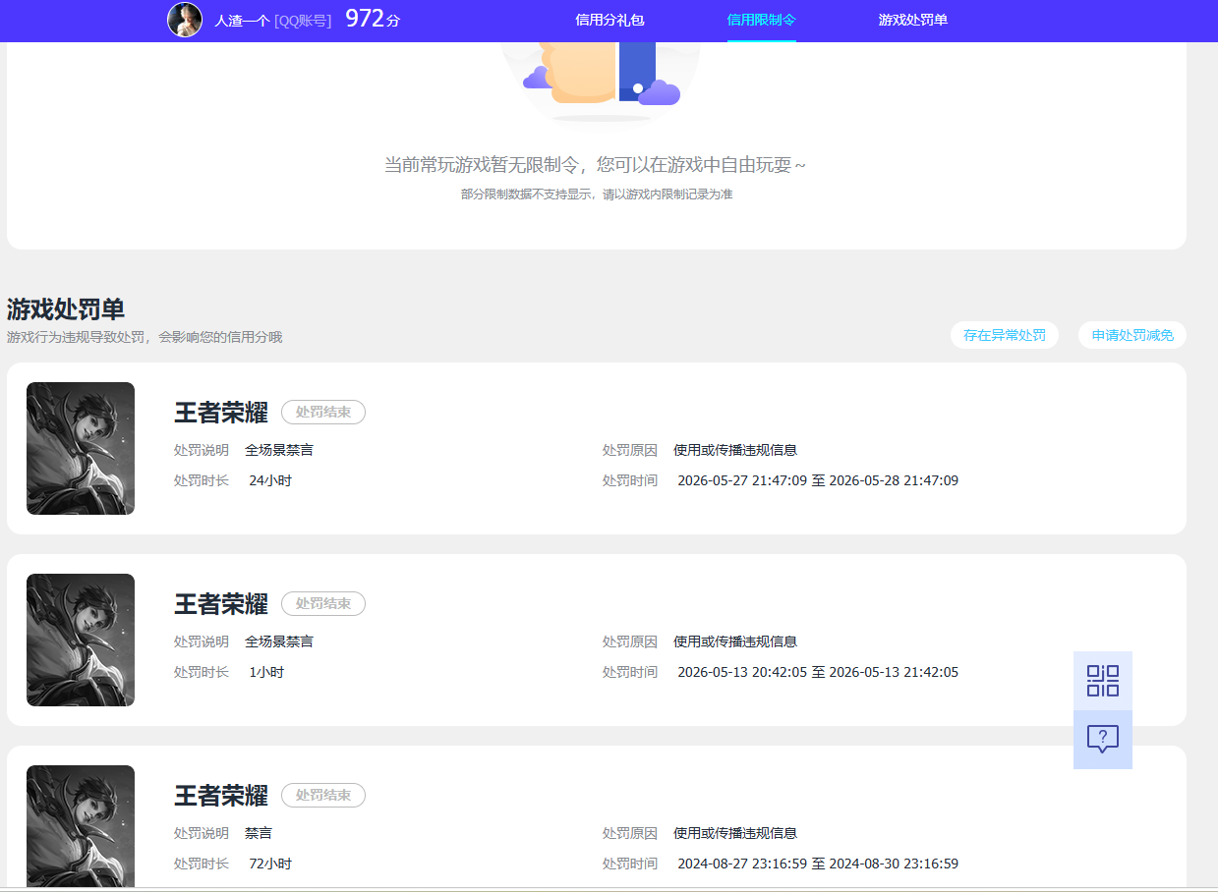Open game thumbnail of the 72小时 penalty
1218x892 pixels.
81,826
